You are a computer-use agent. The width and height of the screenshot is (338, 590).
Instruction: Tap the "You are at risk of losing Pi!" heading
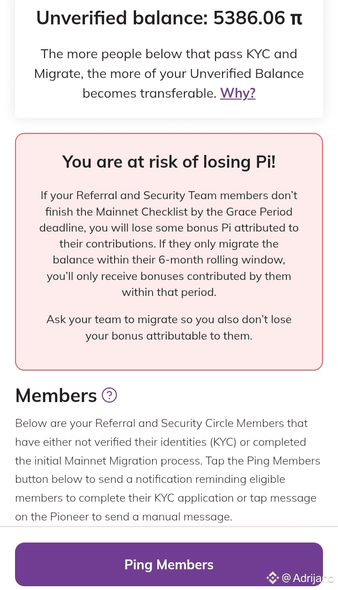point(169,162)
